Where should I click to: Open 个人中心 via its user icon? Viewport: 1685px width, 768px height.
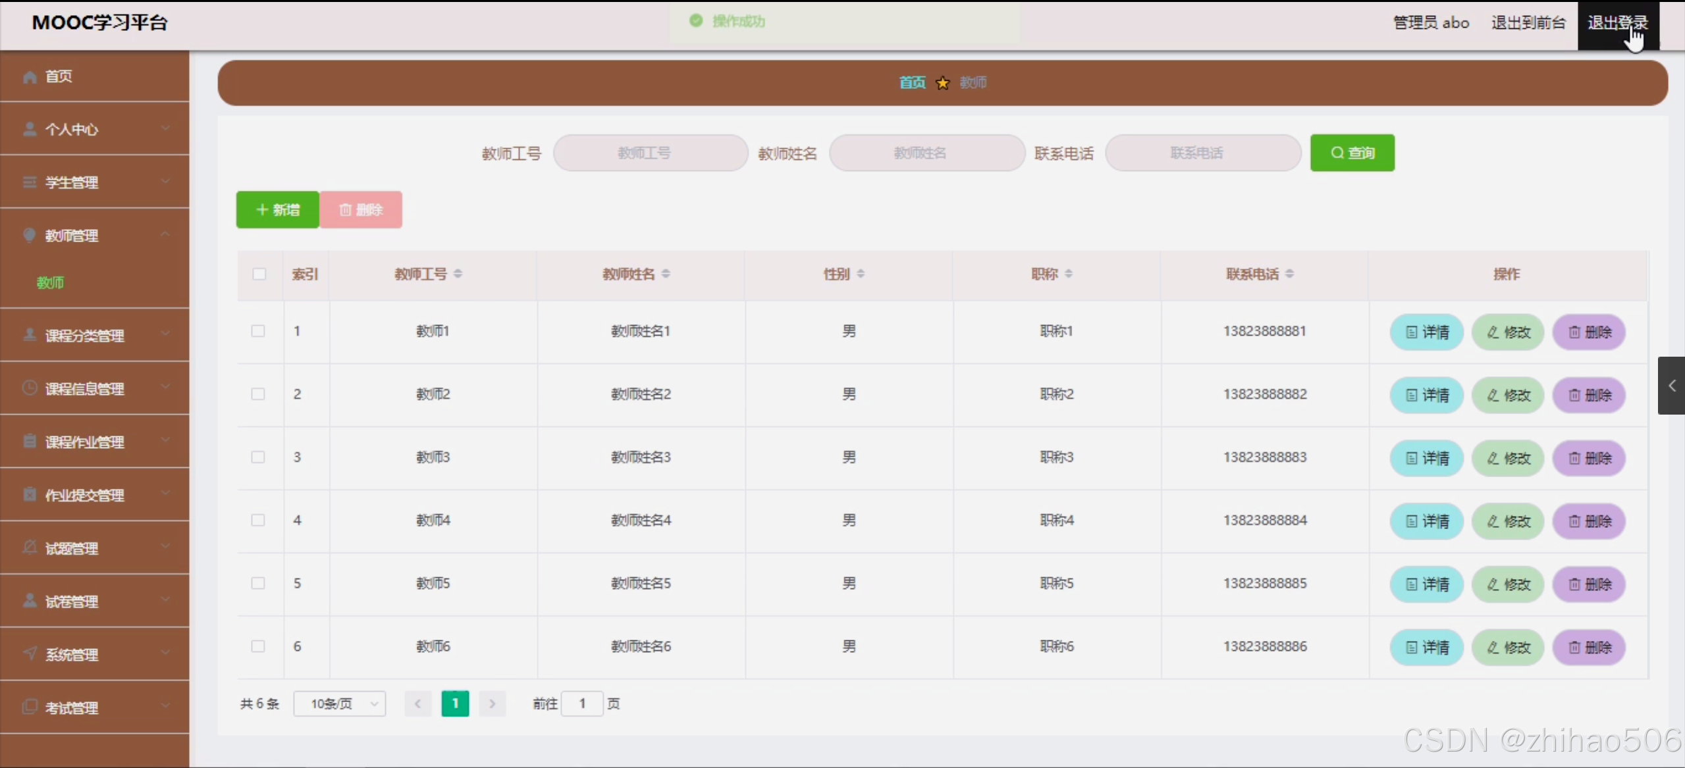click(x=30, y=129)
